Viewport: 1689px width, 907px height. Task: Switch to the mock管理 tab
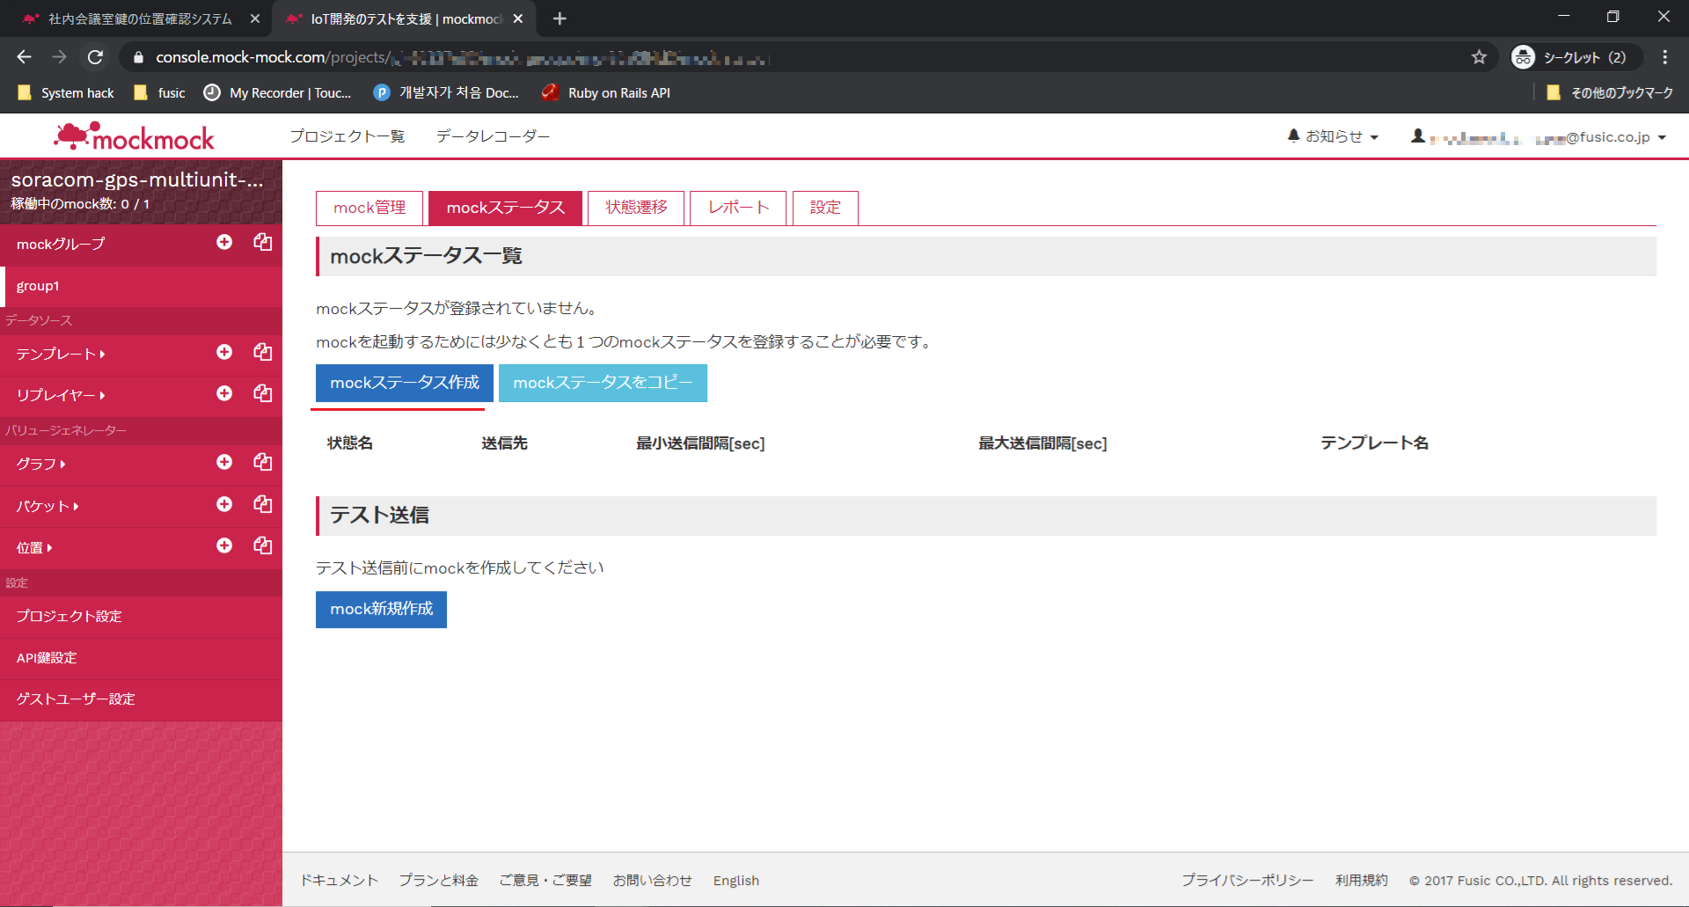pyautogui.click(x=369, y=208)
